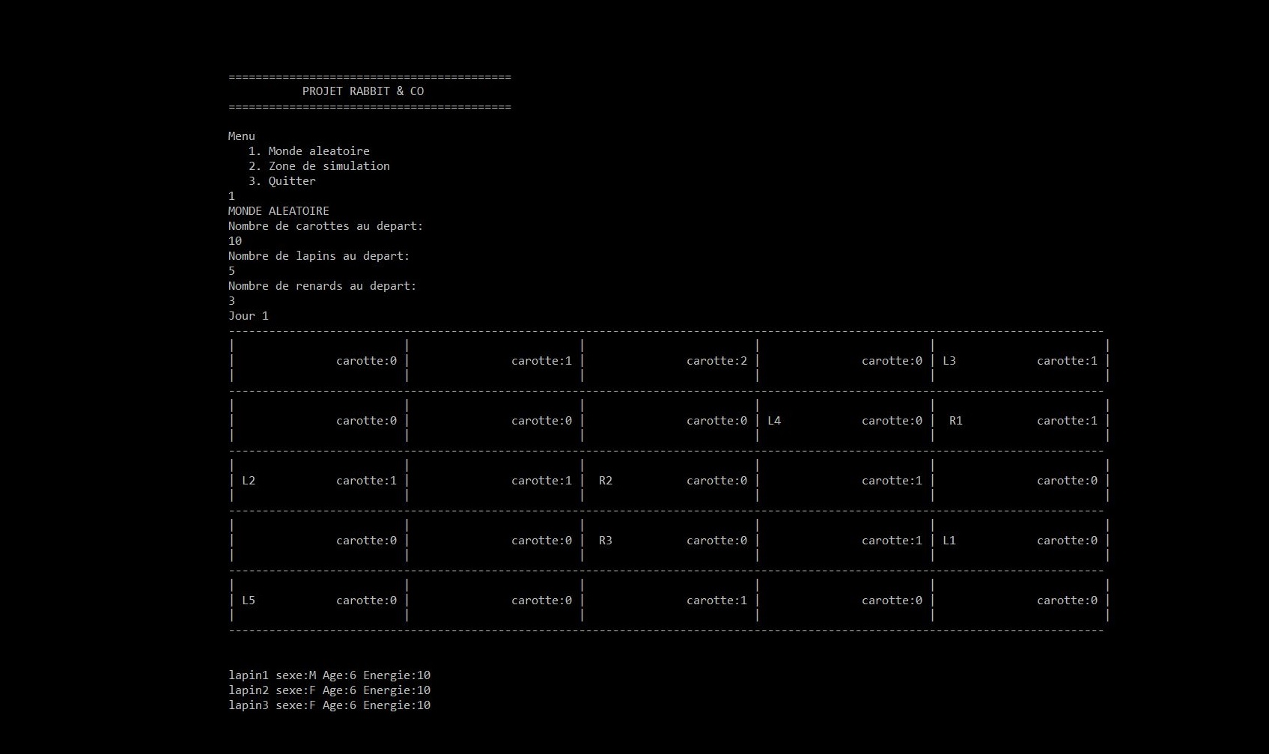1269x754 pixels.
Task: Click 'carotte:0' next to L1
Action: coord(1067,541)
